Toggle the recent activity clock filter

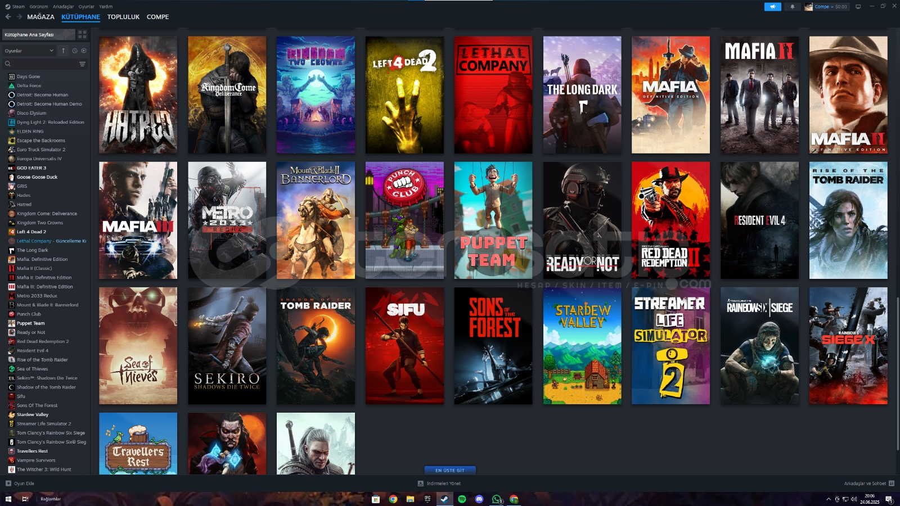[x=74, y=51]
